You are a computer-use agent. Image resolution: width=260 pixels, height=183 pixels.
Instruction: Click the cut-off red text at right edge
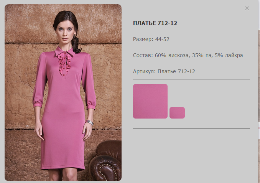click(259, 128)
